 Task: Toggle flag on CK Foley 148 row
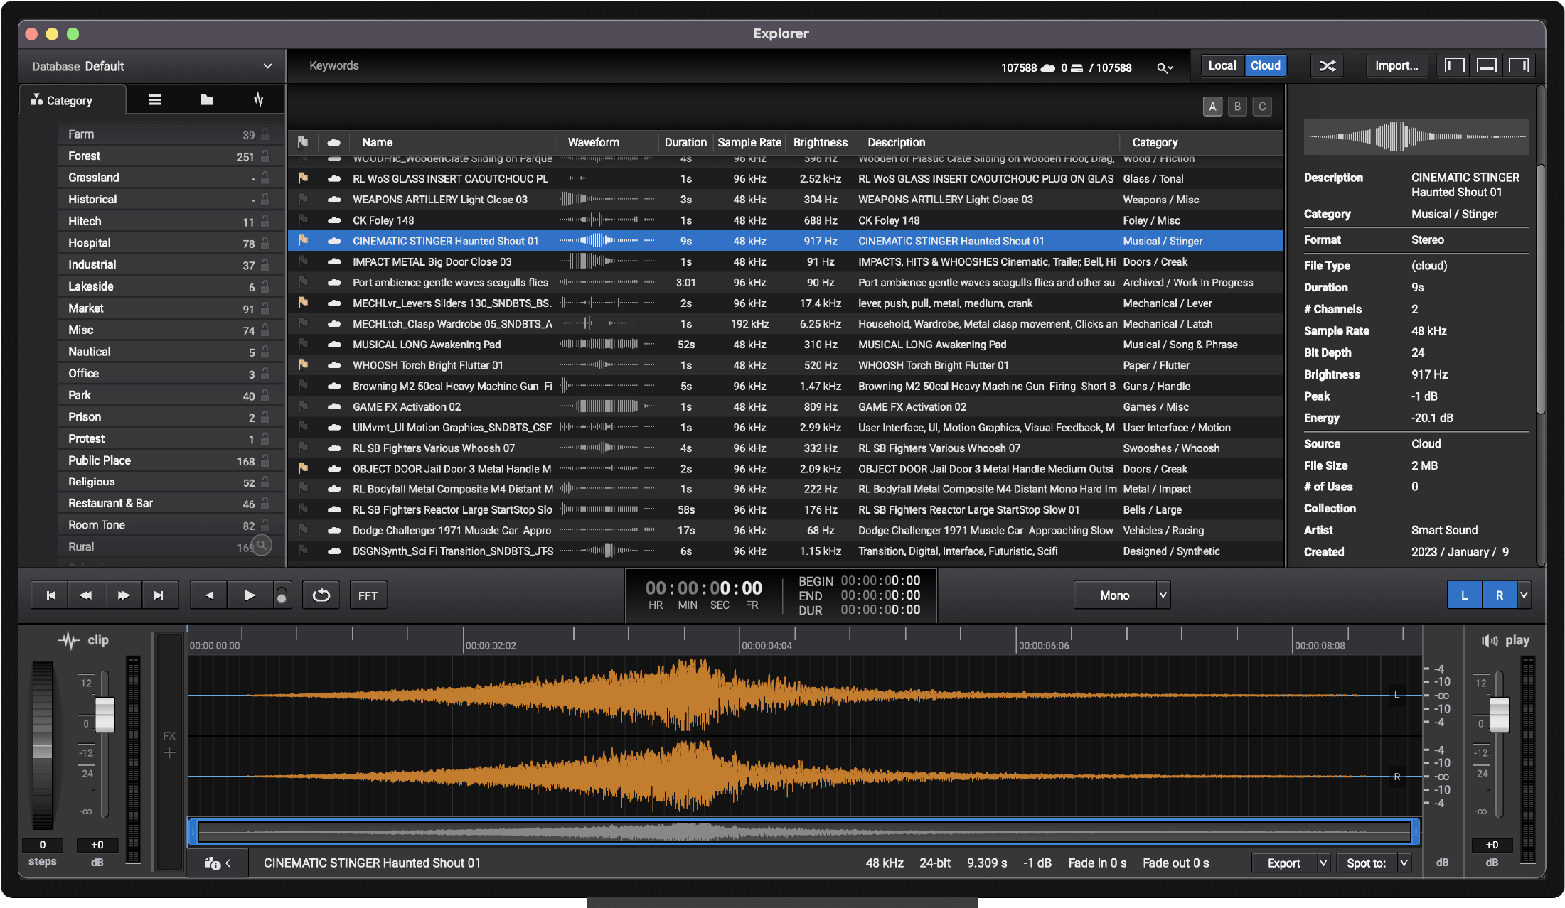coord(303,220)
